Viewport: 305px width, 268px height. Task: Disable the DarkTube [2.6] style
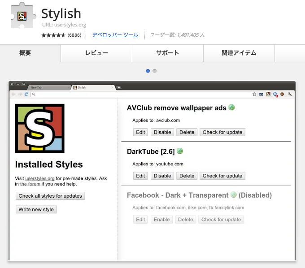162,176
